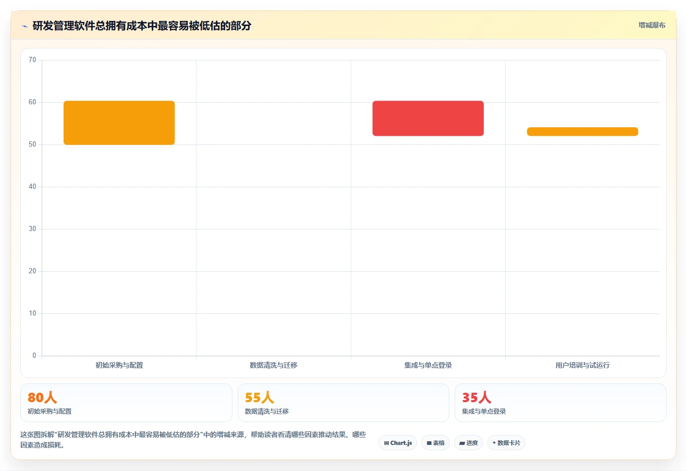Image resolution: width=687 pixels, height=471 pixels.
Task: Click y-axis value 10
Action: point(32,313)
